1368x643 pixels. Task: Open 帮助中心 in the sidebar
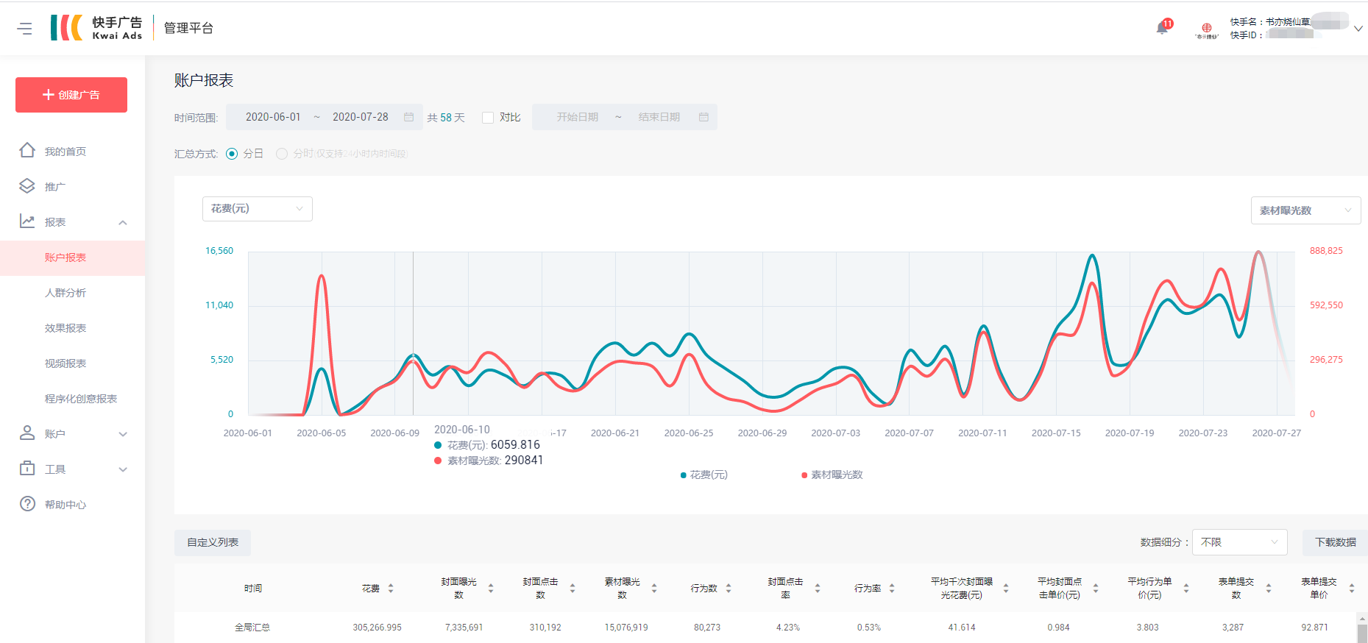tap(65, 505)
